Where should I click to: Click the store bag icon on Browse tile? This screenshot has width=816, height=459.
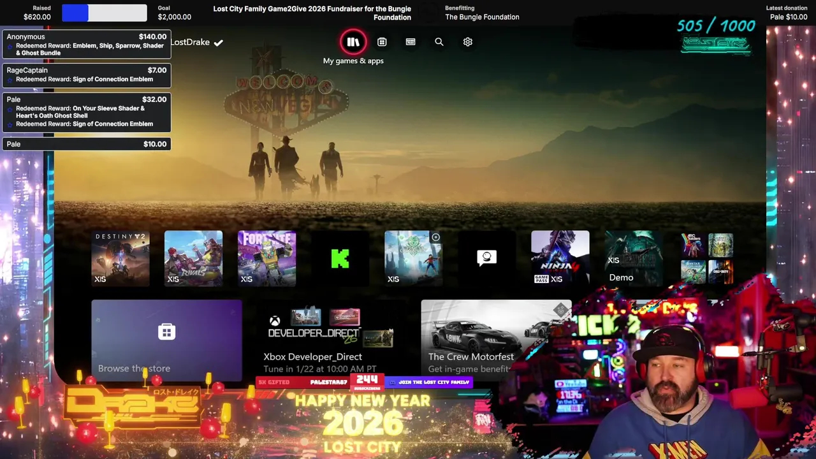coord(166,331)
